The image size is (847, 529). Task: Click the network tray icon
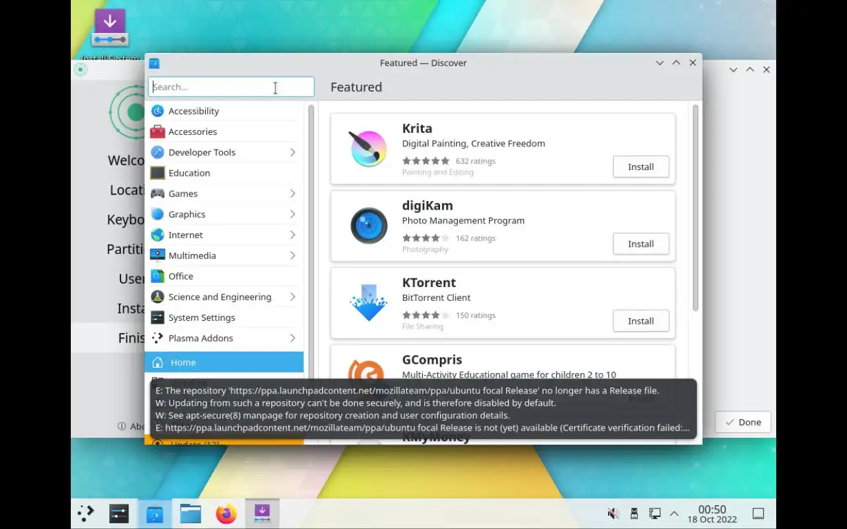tap(654, 513)
